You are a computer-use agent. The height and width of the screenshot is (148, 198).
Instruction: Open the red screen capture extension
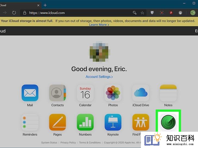(x=162, y=13)
